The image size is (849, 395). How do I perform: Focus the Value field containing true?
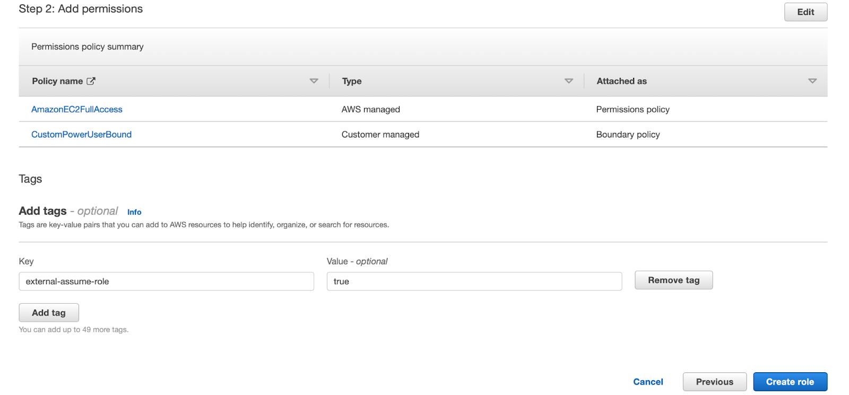(474, 282)
